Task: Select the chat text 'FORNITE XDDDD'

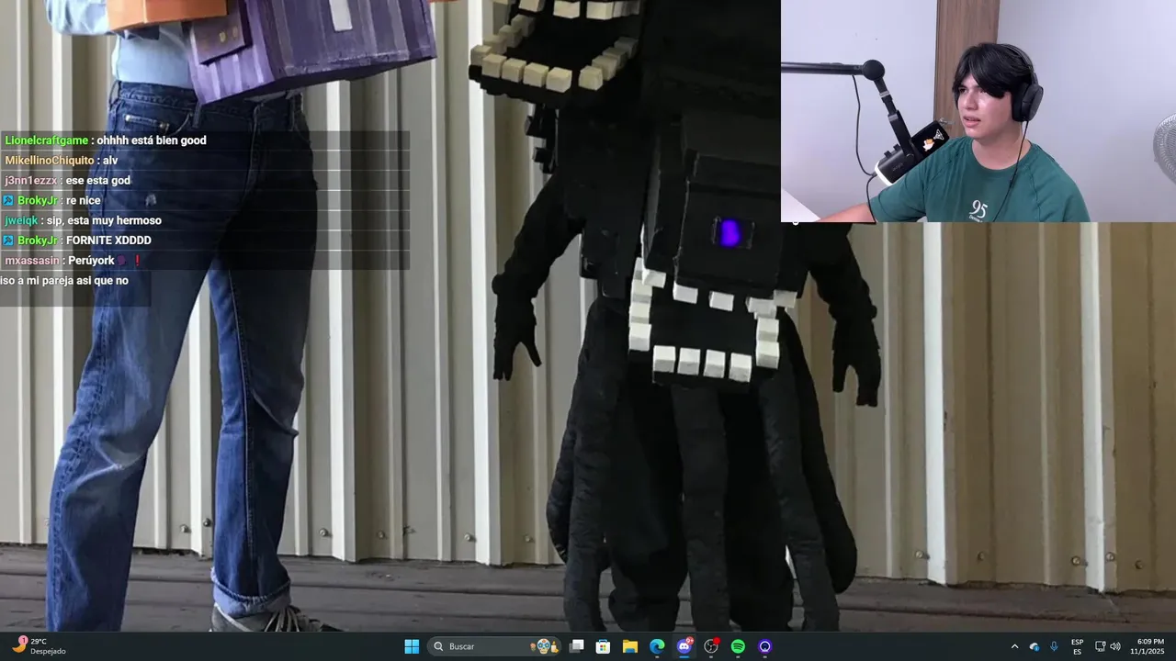Action: (x=108, y=241)
